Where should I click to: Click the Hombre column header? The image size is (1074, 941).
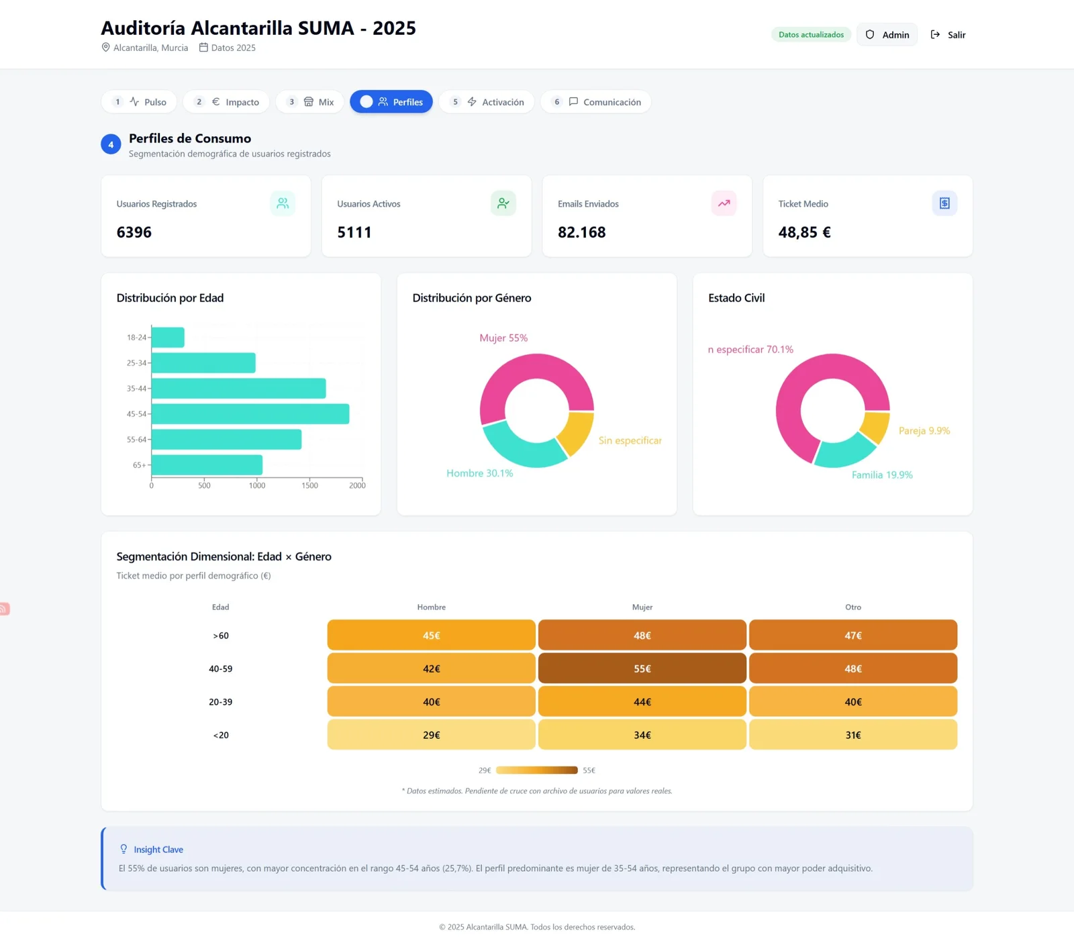[432, 607]
